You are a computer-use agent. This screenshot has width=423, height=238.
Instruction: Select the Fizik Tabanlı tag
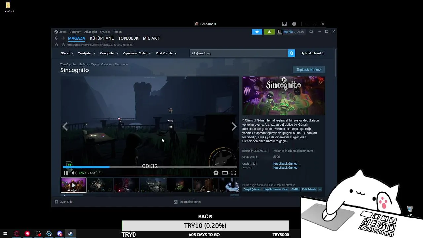[x=309, y=189]
